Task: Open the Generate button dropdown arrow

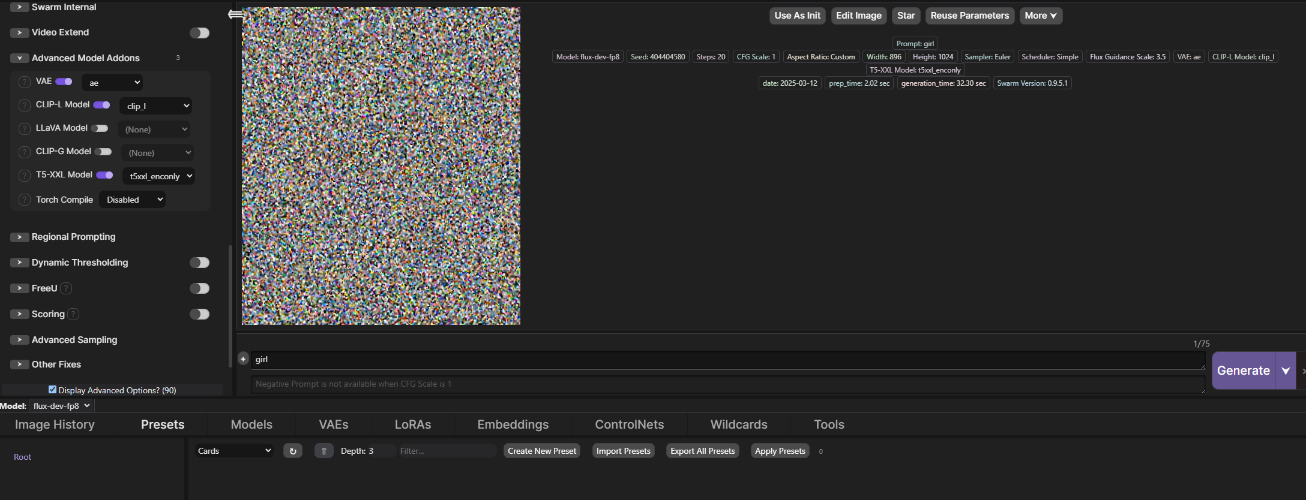Action: [x=1286, y=371]
